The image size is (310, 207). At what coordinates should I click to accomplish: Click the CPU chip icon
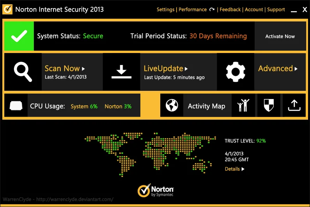coord(16,106)
